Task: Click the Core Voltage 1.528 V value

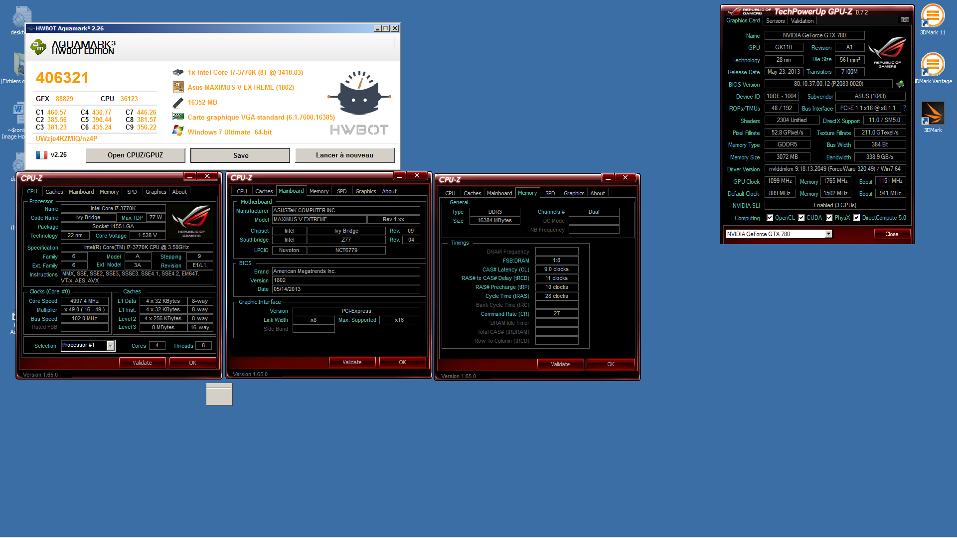Action: pyautogui.click(x=148, y=235)
